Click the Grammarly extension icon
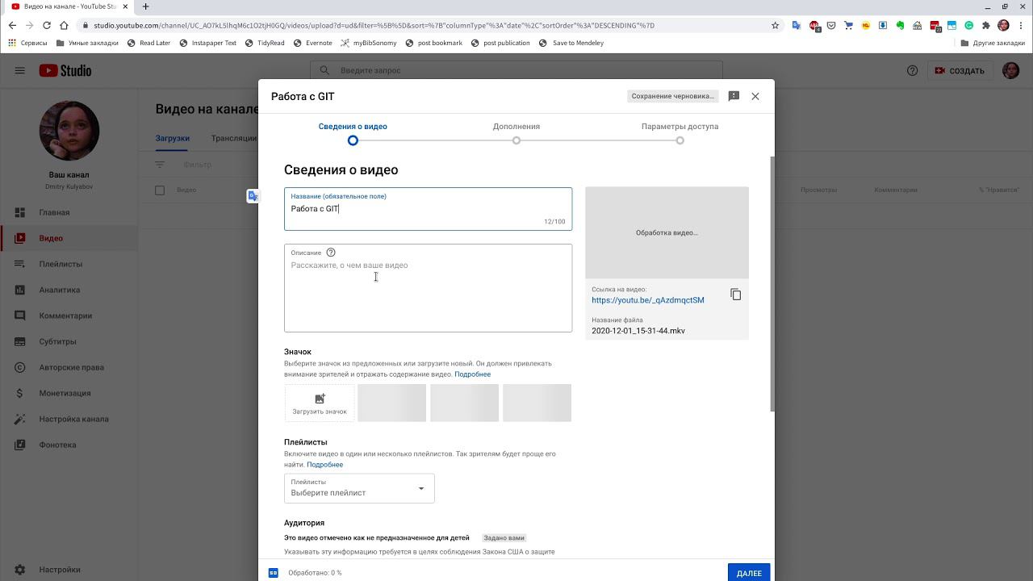 pyautogui.click(x=968, y=25)
